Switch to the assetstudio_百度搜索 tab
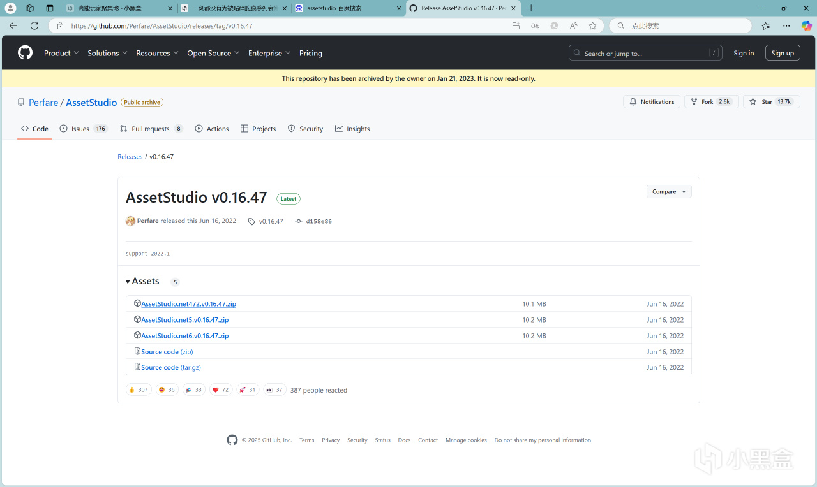Viewport: 817px width, 487px height. click(x=348, y=8)
